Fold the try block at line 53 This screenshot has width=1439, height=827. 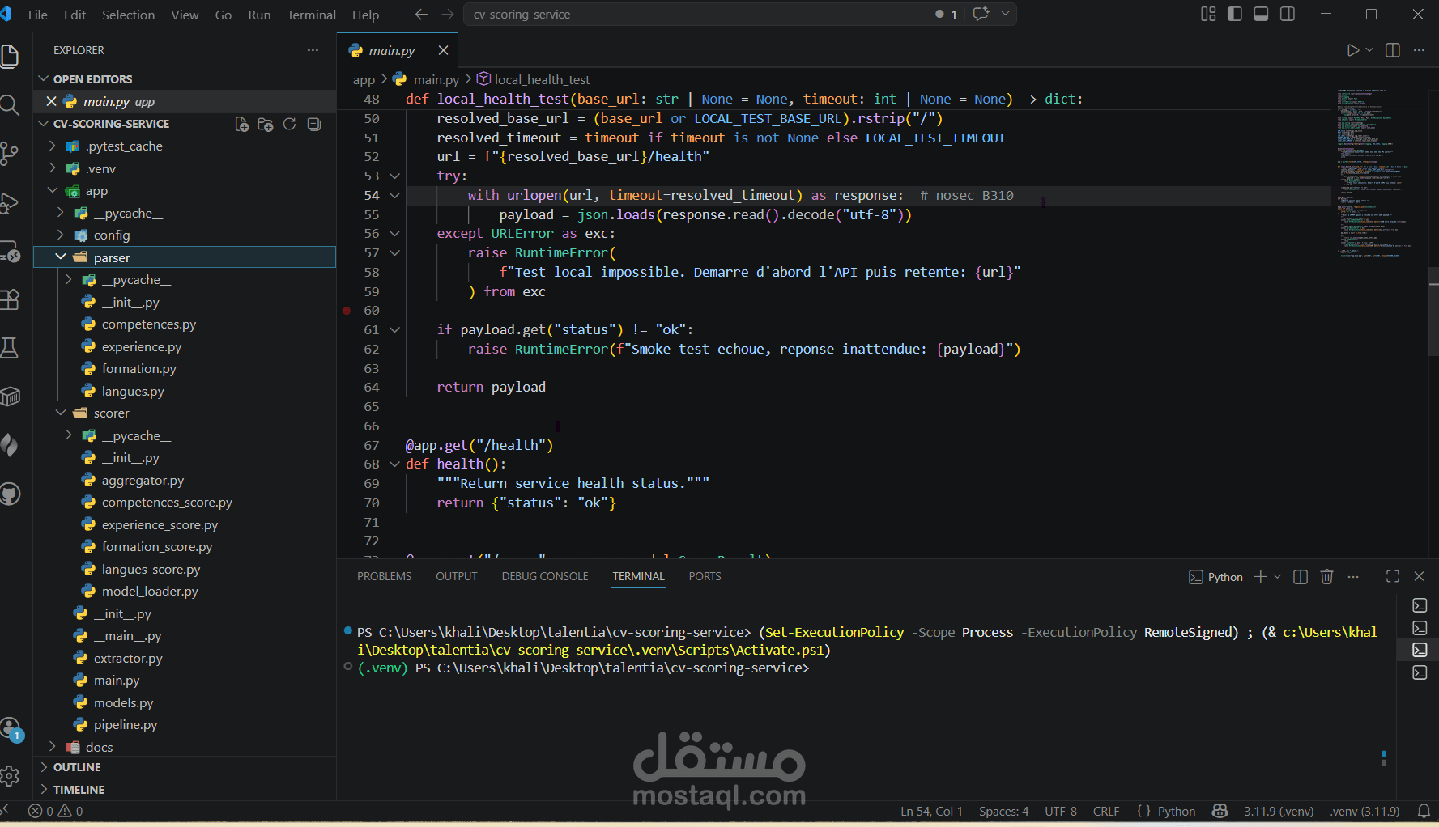pos(395,176)
